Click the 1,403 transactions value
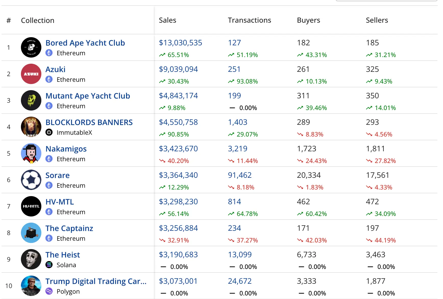 (x=238, y=122)
